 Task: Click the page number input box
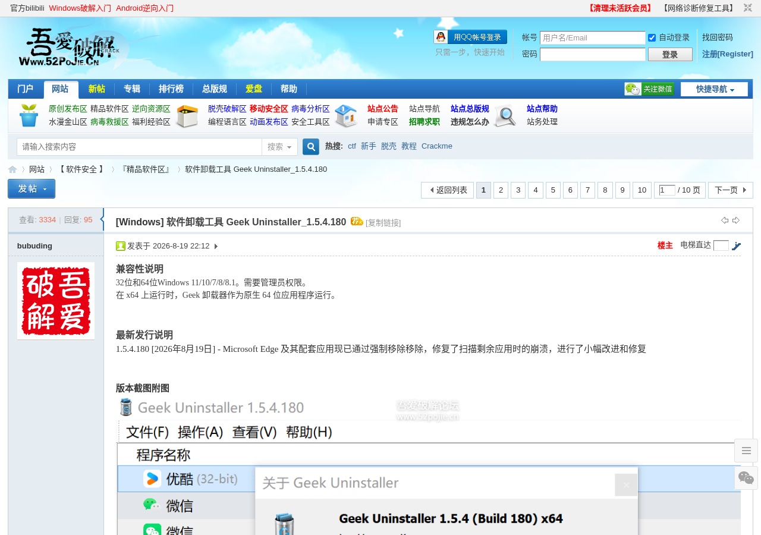tap(667, 190)
